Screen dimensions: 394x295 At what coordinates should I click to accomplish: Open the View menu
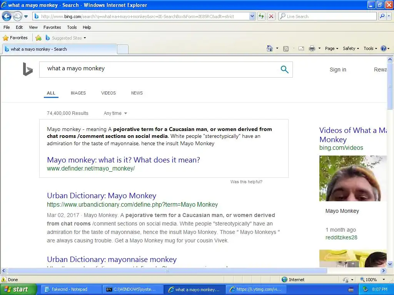point(33,27)
